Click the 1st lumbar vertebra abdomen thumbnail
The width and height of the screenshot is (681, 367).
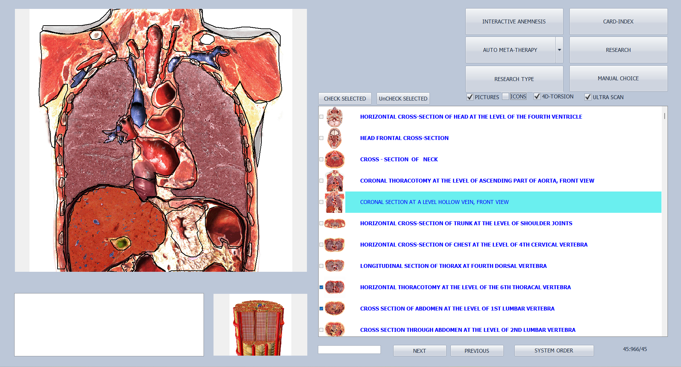(x=335, y=308)
